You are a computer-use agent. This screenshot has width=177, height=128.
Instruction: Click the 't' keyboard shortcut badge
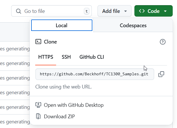click(x=86, y=11)
